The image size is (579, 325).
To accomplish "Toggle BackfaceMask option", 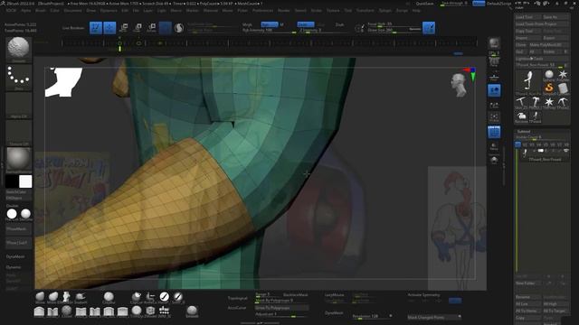I will [295, 295].
